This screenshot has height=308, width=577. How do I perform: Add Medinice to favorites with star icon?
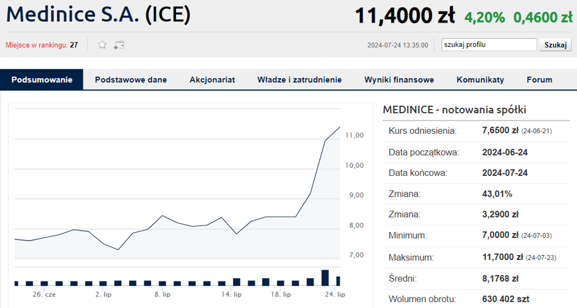click(x=102, y=45)
